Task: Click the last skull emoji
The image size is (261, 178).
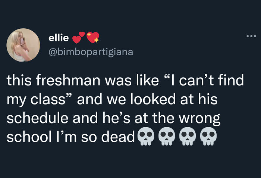Action: (x=207, y=137)
